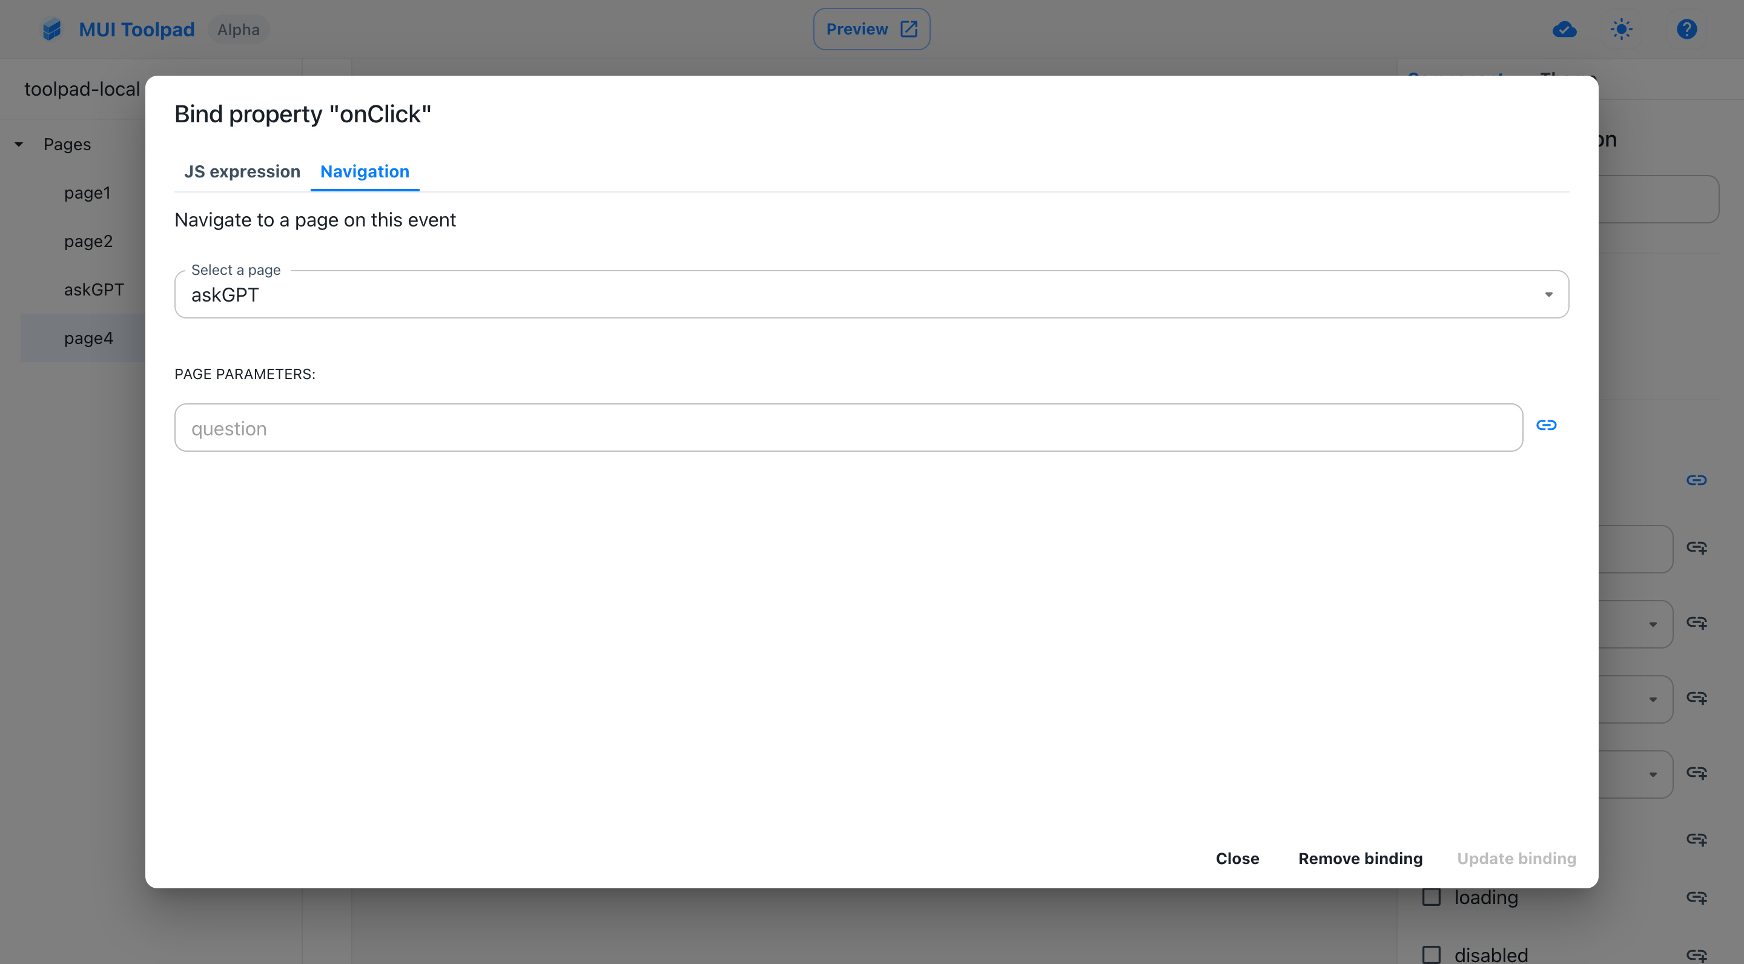Click the Close button in dialog
The height and width of the screenshot is (964, 1744).
coord(1238,857)
